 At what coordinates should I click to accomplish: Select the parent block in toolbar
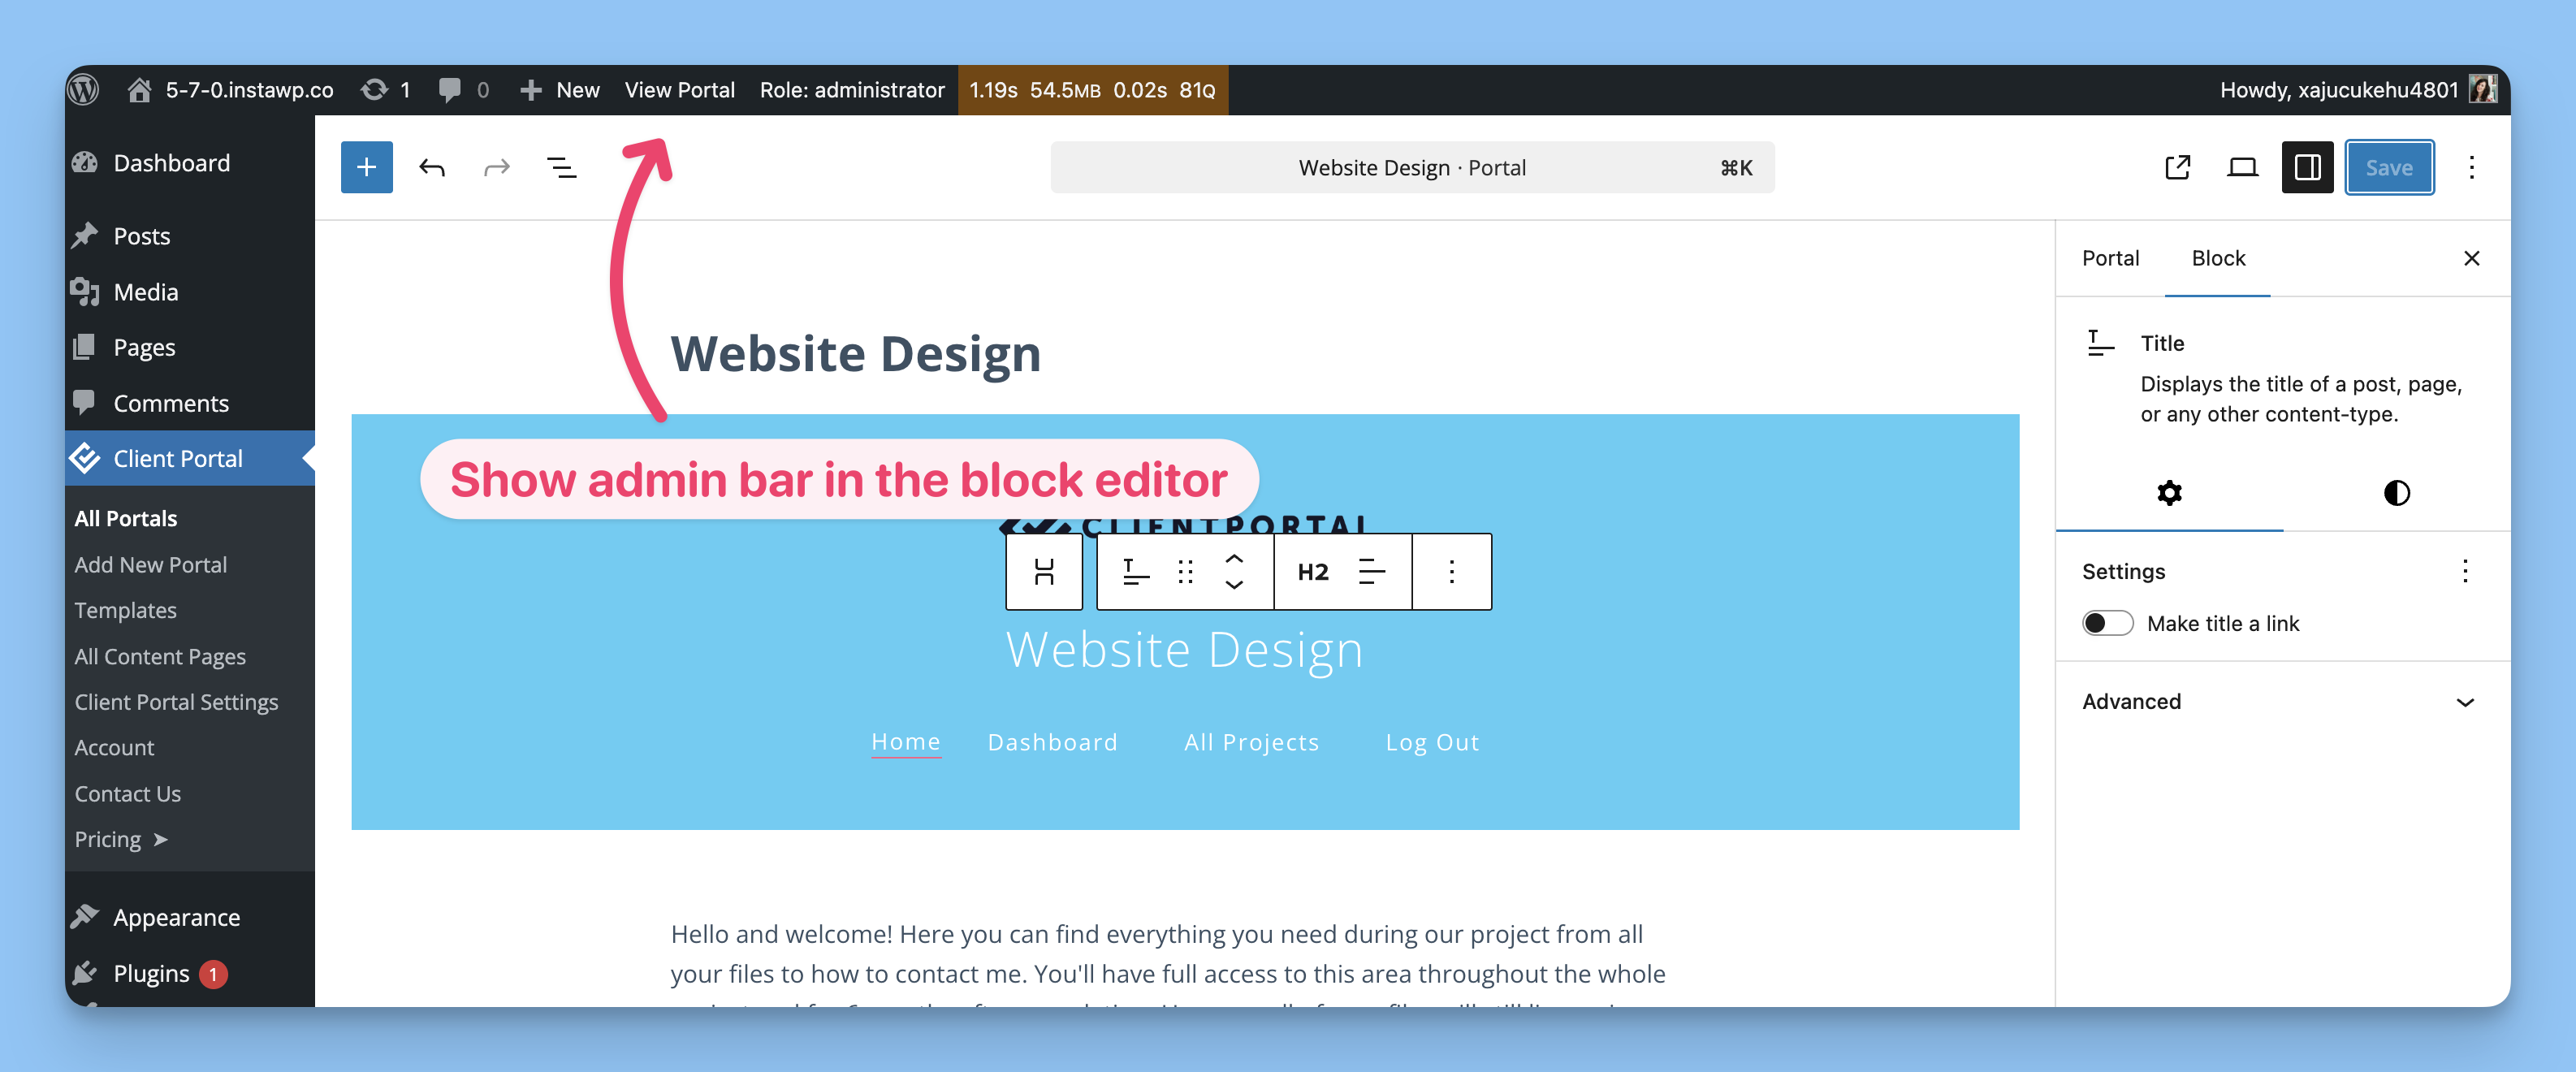click(x=1044, y=571)
